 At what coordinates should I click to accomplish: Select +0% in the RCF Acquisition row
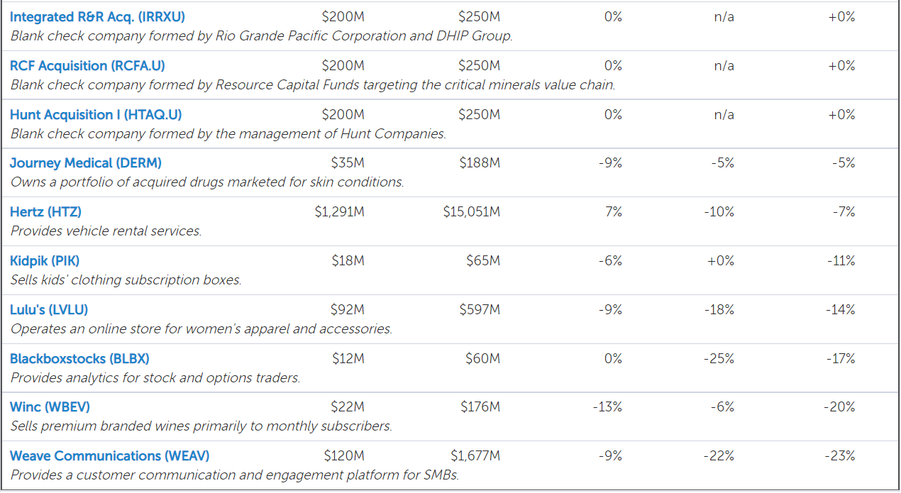pos(842,66)
